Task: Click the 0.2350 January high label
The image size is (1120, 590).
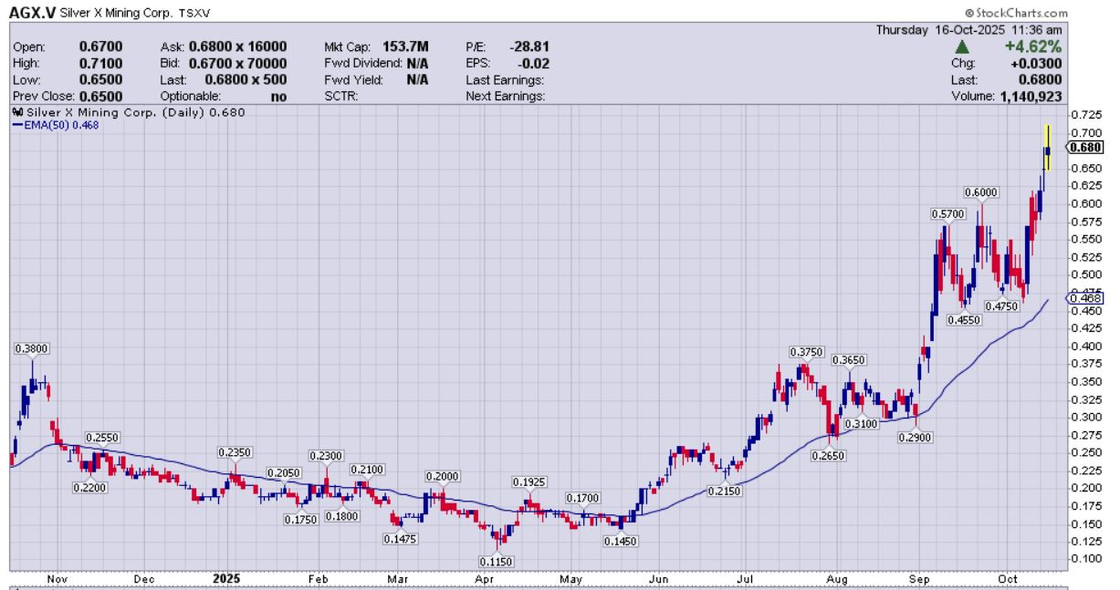Action: coord(236,452)
